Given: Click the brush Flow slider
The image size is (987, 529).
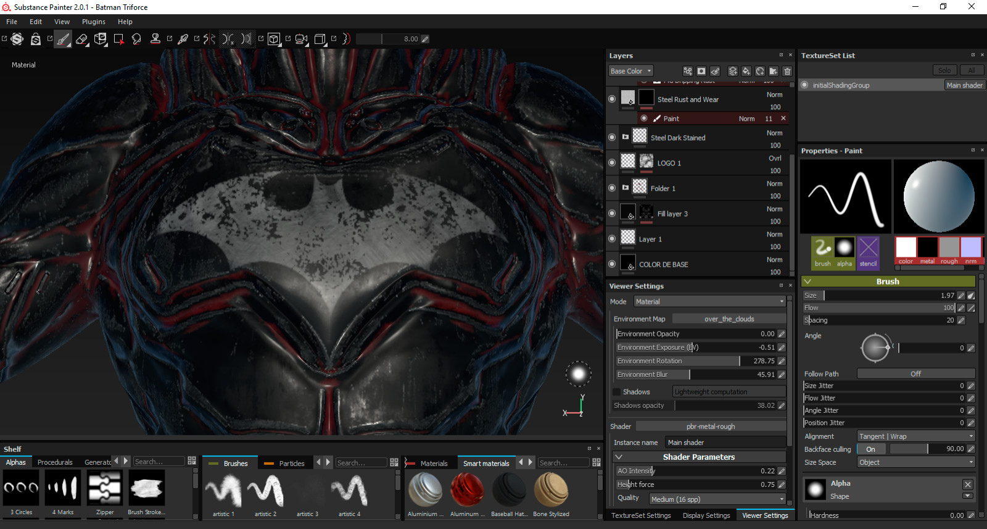Looking at the screenshot, I should [879, 308].
